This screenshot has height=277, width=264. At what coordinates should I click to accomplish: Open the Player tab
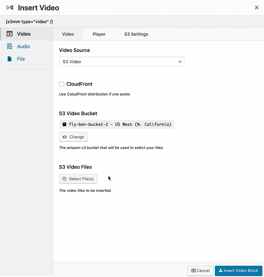[99, 34]
